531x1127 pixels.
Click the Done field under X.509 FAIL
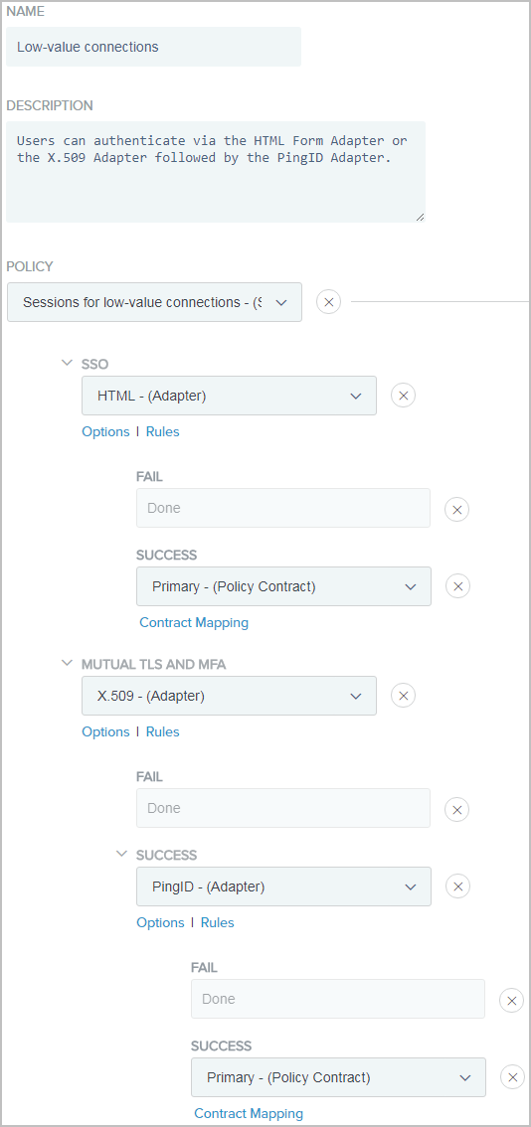(x=283, y=808)
